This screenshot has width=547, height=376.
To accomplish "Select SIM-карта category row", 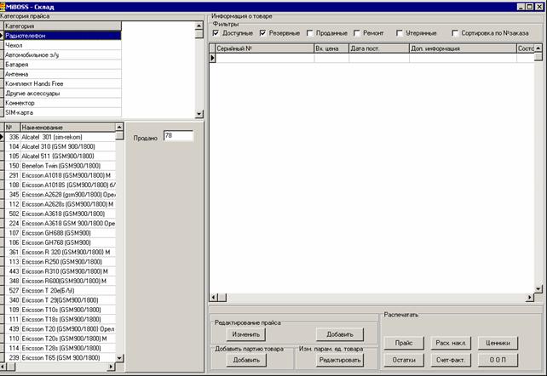I will [x=62, y=112].
